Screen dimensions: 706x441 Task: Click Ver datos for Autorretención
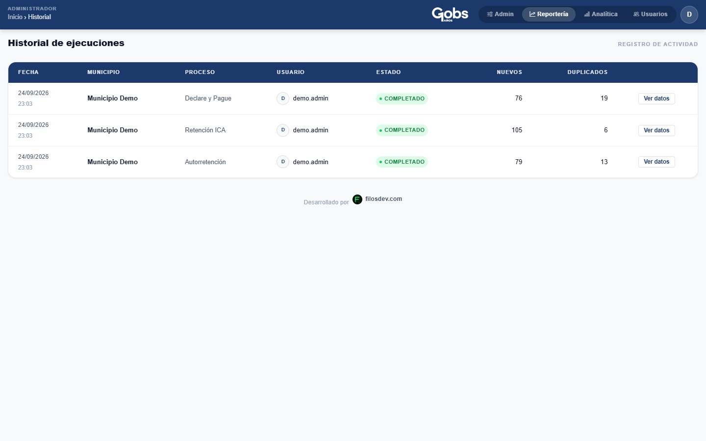656,162
